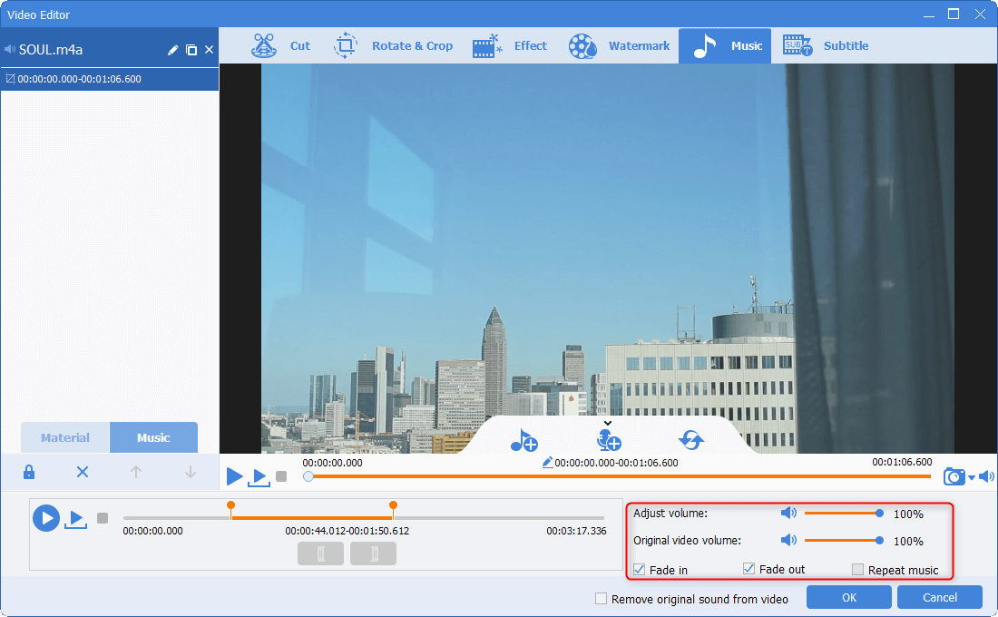
Task: Select the 00:00:00.000-00:01:06.600 clip row
Action: pos(110,79)
